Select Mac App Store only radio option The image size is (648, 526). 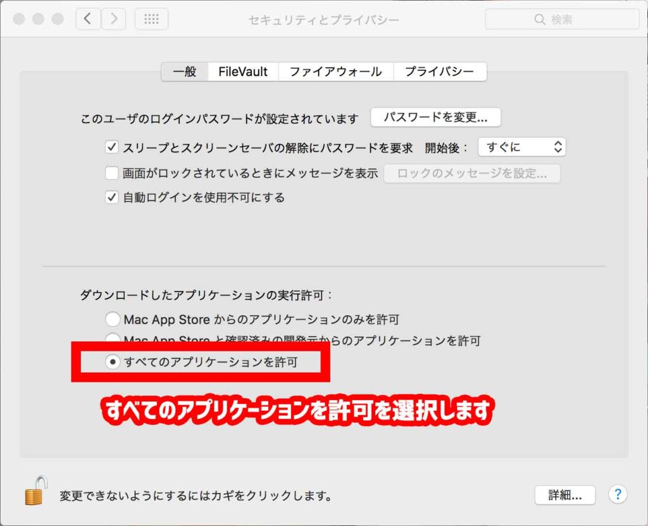(x=113, y=319)
